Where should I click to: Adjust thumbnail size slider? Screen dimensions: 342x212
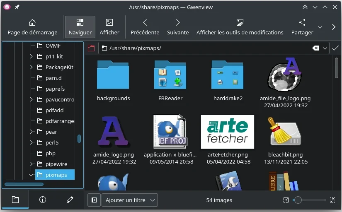(x=309, y=200)
